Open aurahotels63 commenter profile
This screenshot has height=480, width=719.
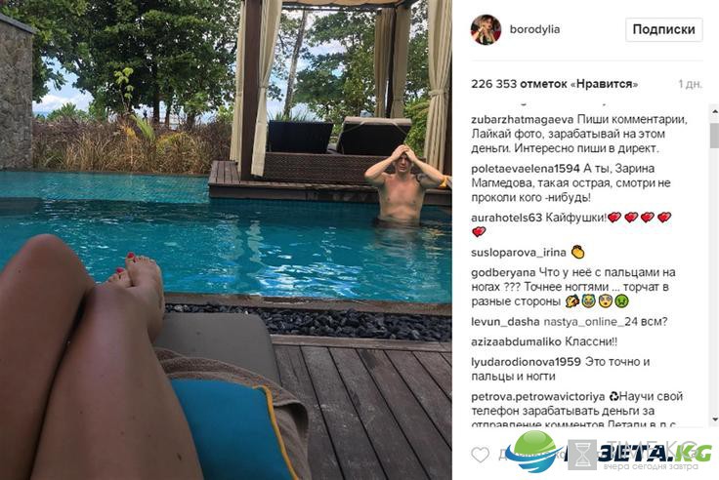click(507, 218)
